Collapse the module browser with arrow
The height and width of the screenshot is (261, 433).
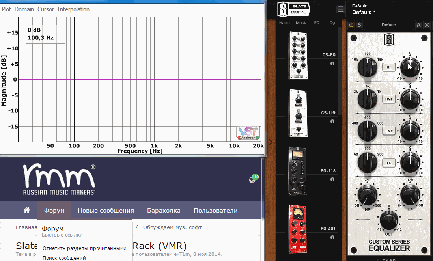click(271, 142)
